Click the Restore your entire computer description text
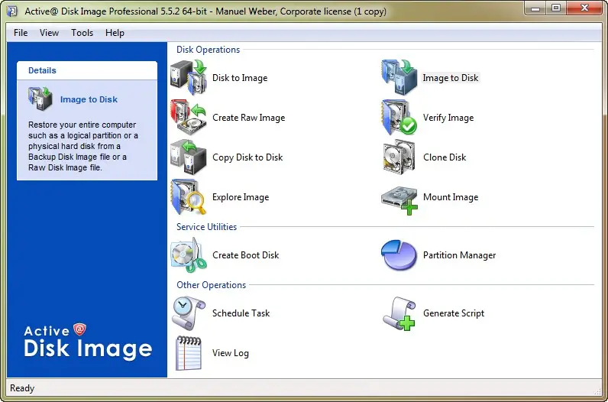 click(x=83, y=146)
